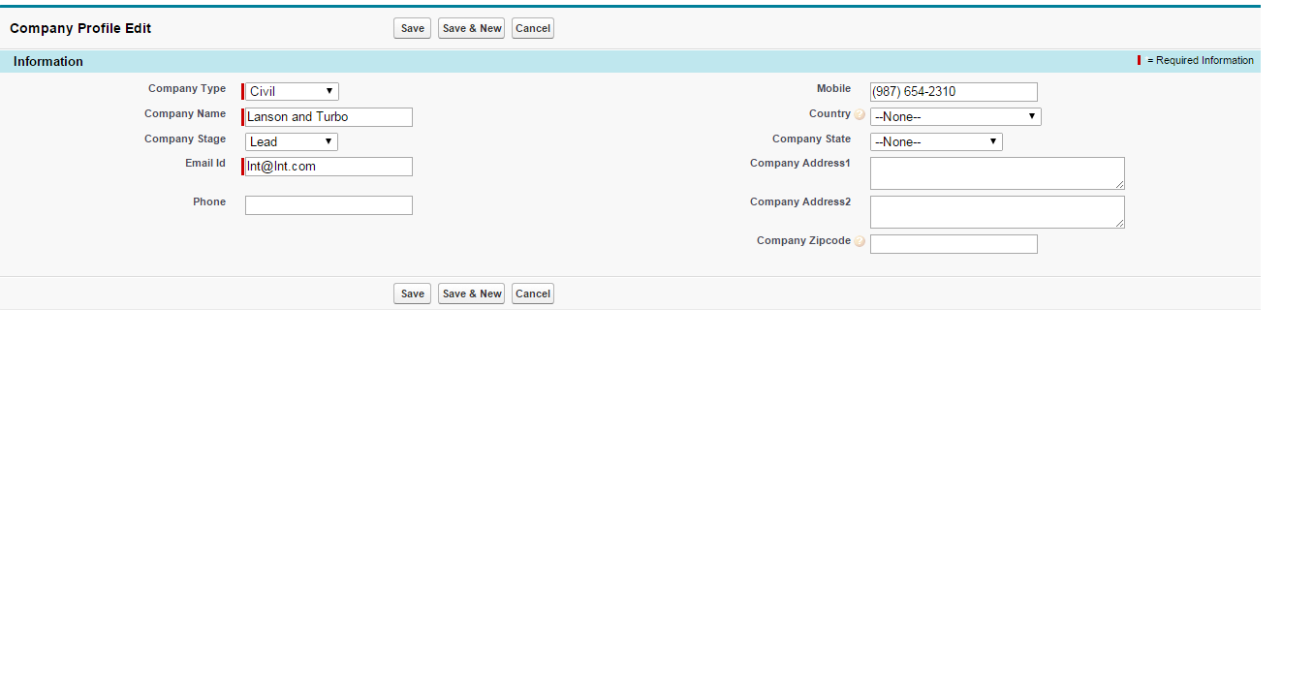Open the Company Stage dropdown
Screen dimensions: 1314x680
[292, 141]
